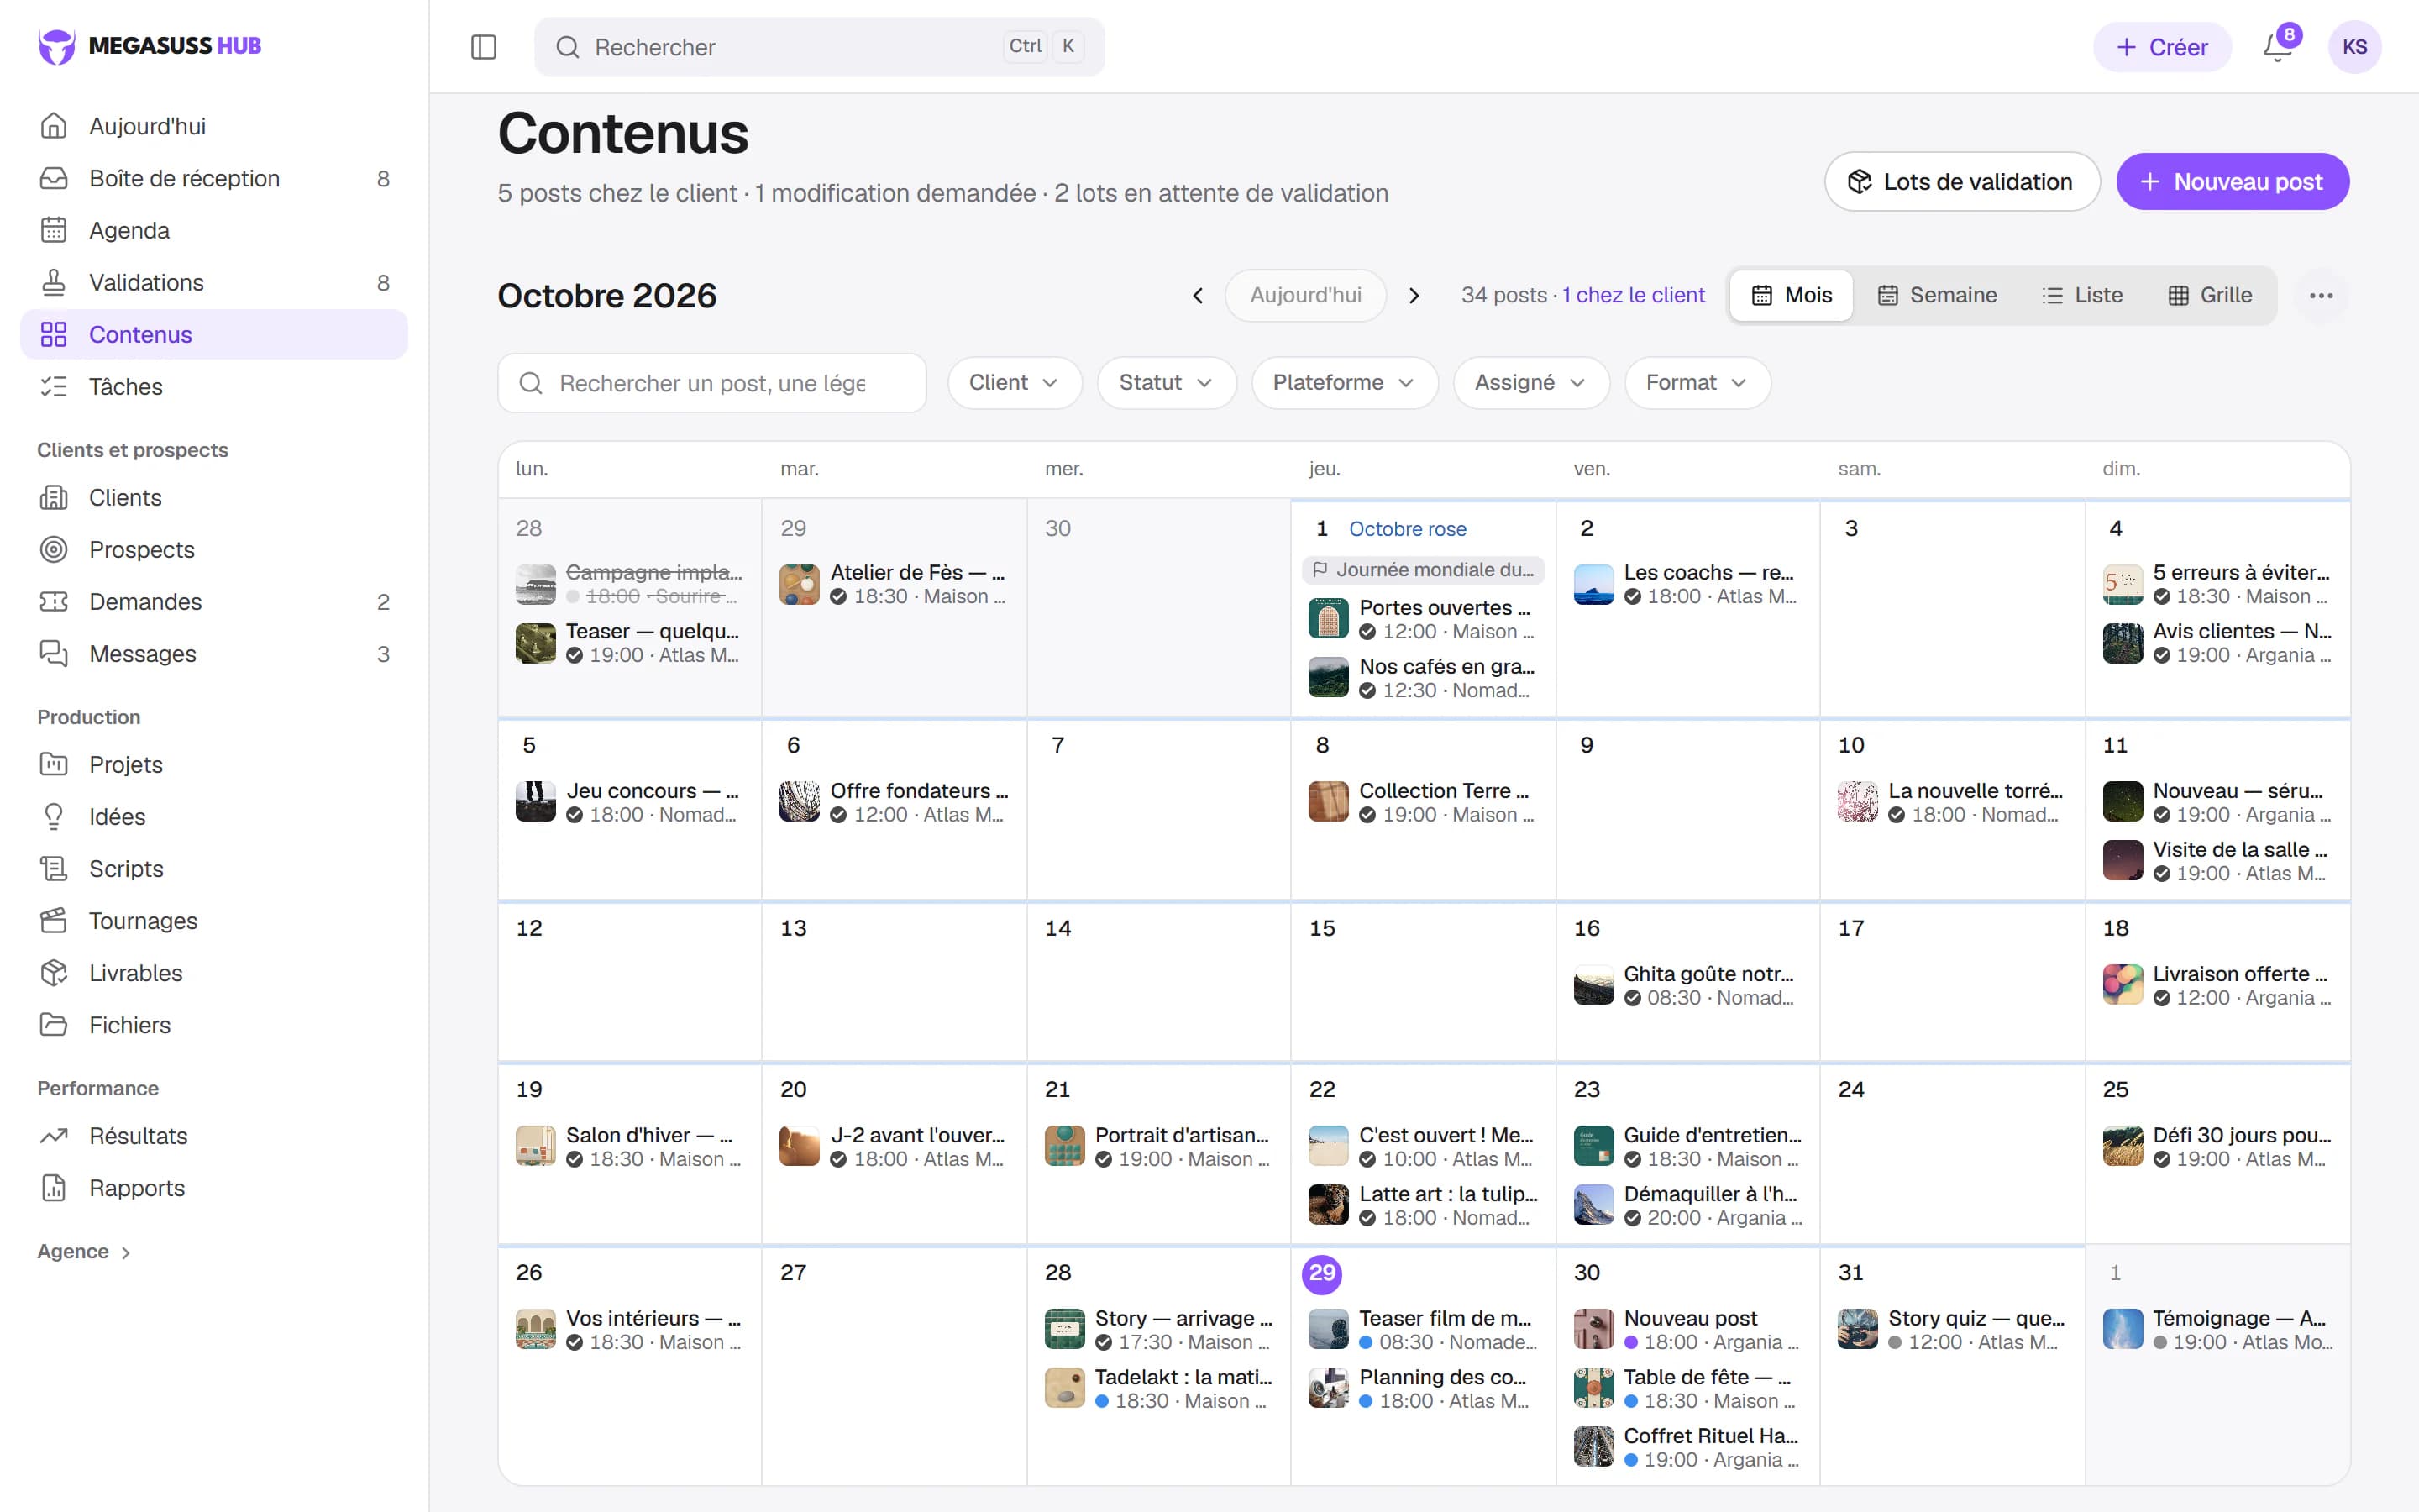2419x1512 pixels.
Task: Open Scripts in sidebar
Action: 214,868
